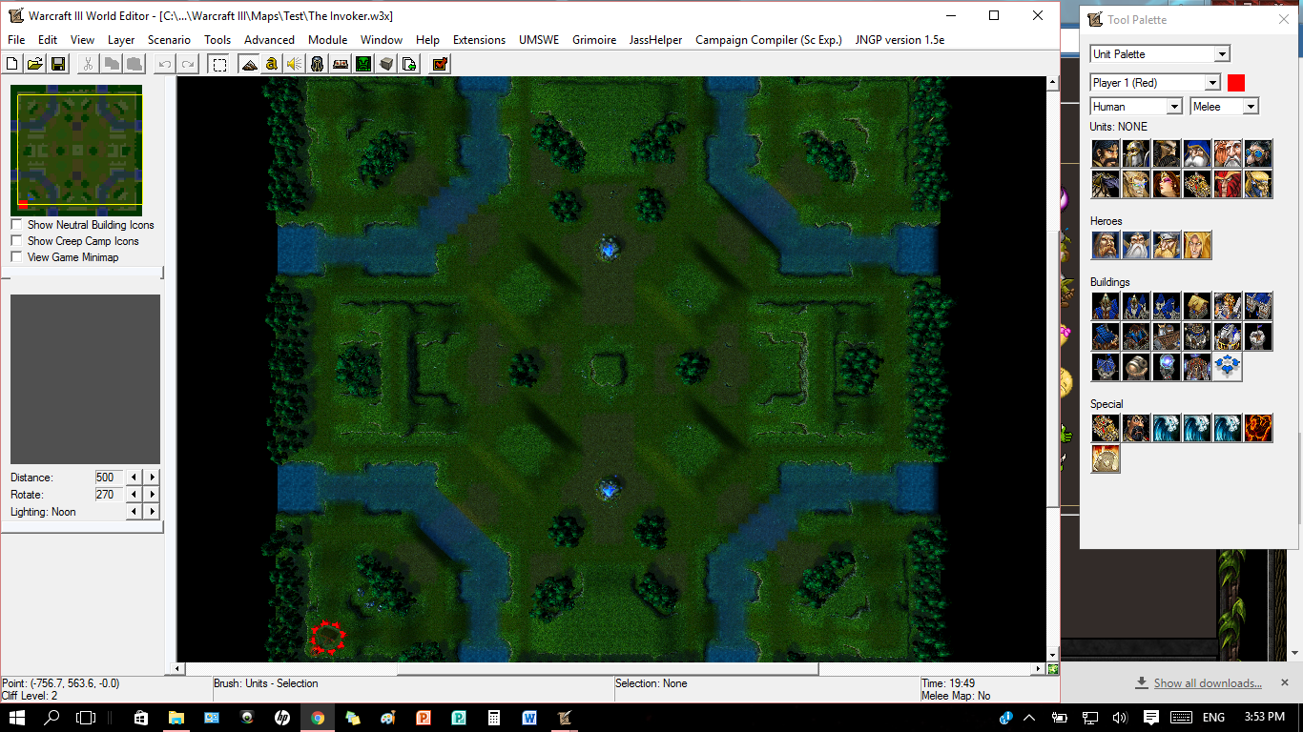Save the map with the floppy disk icon
1303x732 pixels.
tap(57, 64)
